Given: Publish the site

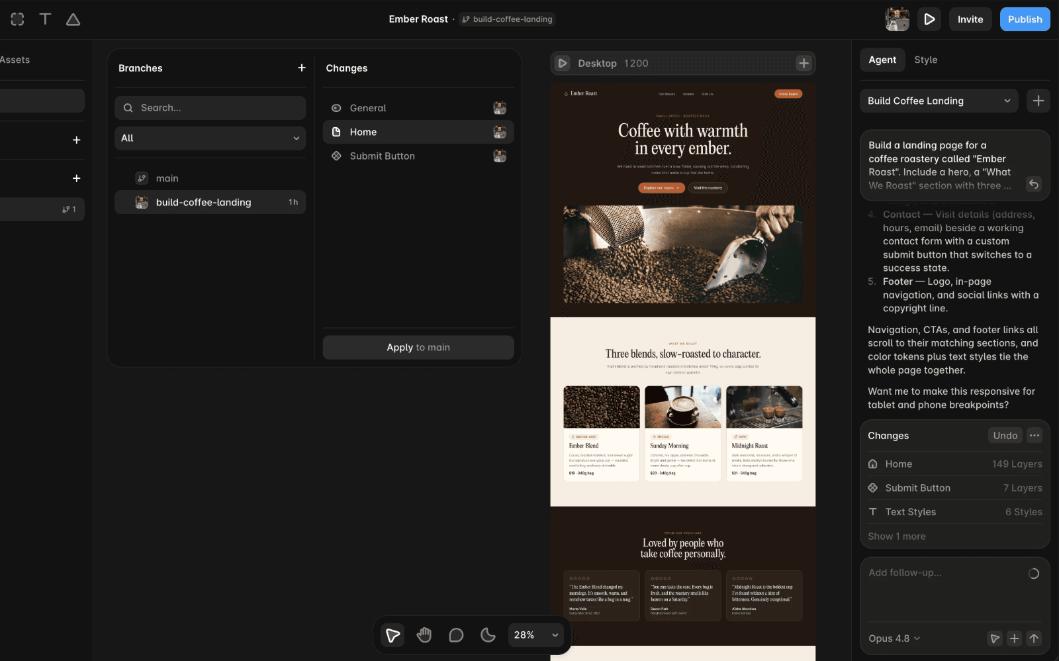Looking at the screenshot, I should [x=1025, y=19].
